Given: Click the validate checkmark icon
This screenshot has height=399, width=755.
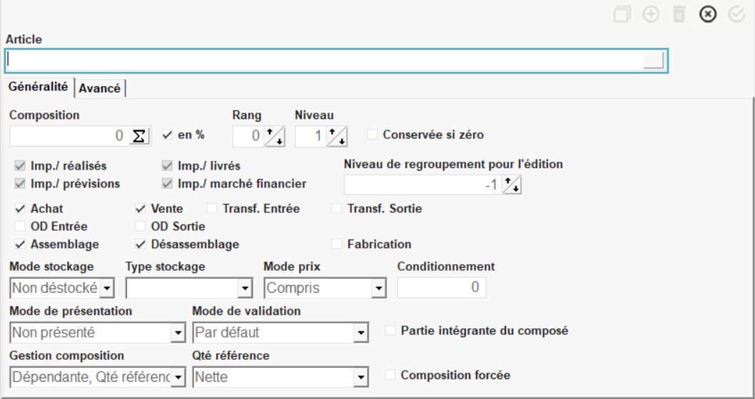Looking at the screenshot, I should pos(736,14).
